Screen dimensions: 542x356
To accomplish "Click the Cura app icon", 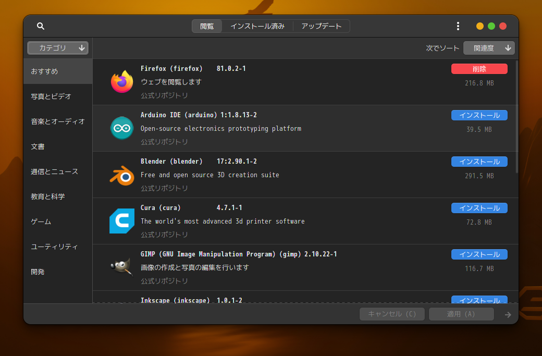I will pos(121,221).
